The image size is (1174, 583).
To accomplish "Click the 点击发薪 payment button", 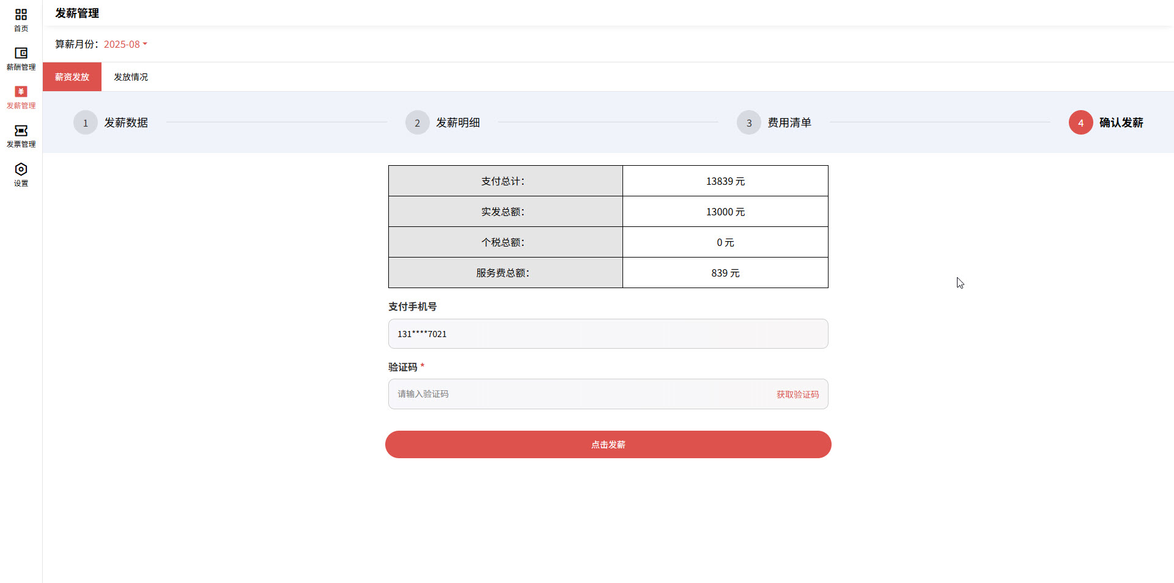I will pos(608,444).
